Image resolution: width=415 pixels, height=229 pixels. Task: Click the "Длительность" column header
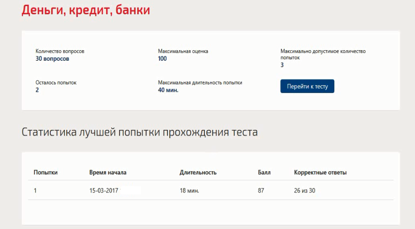click(x=198, y=173)
